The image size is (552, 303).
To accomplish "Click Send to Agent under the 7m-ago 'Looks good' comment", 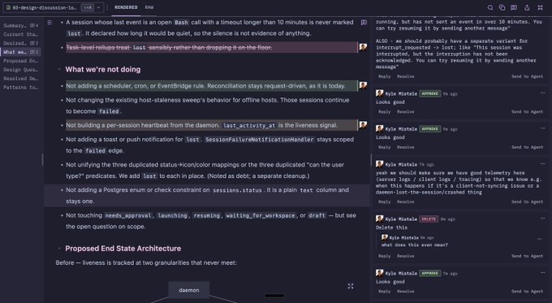I will tap(527, 292).
